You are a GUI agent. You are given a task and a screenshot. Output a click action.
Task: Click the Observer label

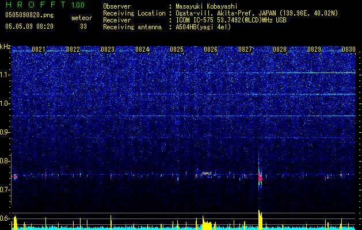[117, 6]
